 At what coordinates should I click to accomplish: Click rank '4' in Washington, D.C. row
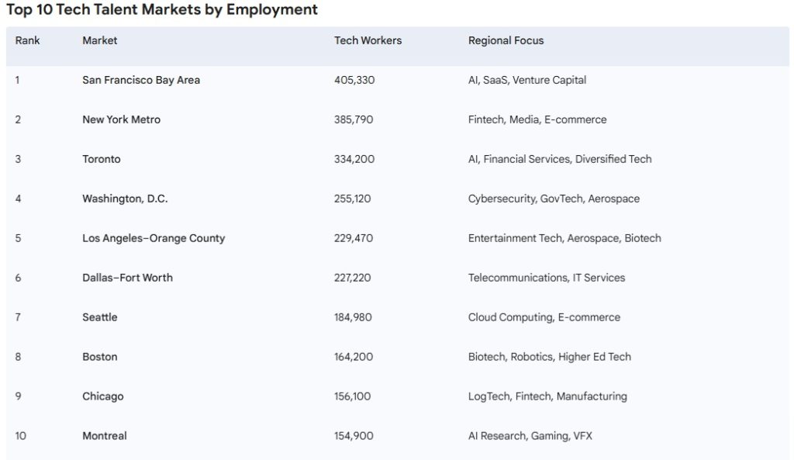(18, 199)
